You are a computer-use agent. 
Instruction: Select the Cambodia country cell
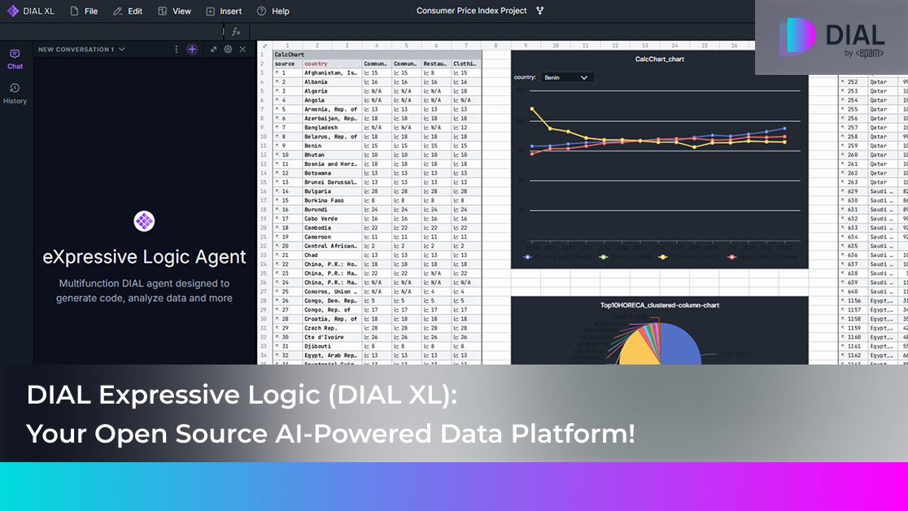(332, 228)
